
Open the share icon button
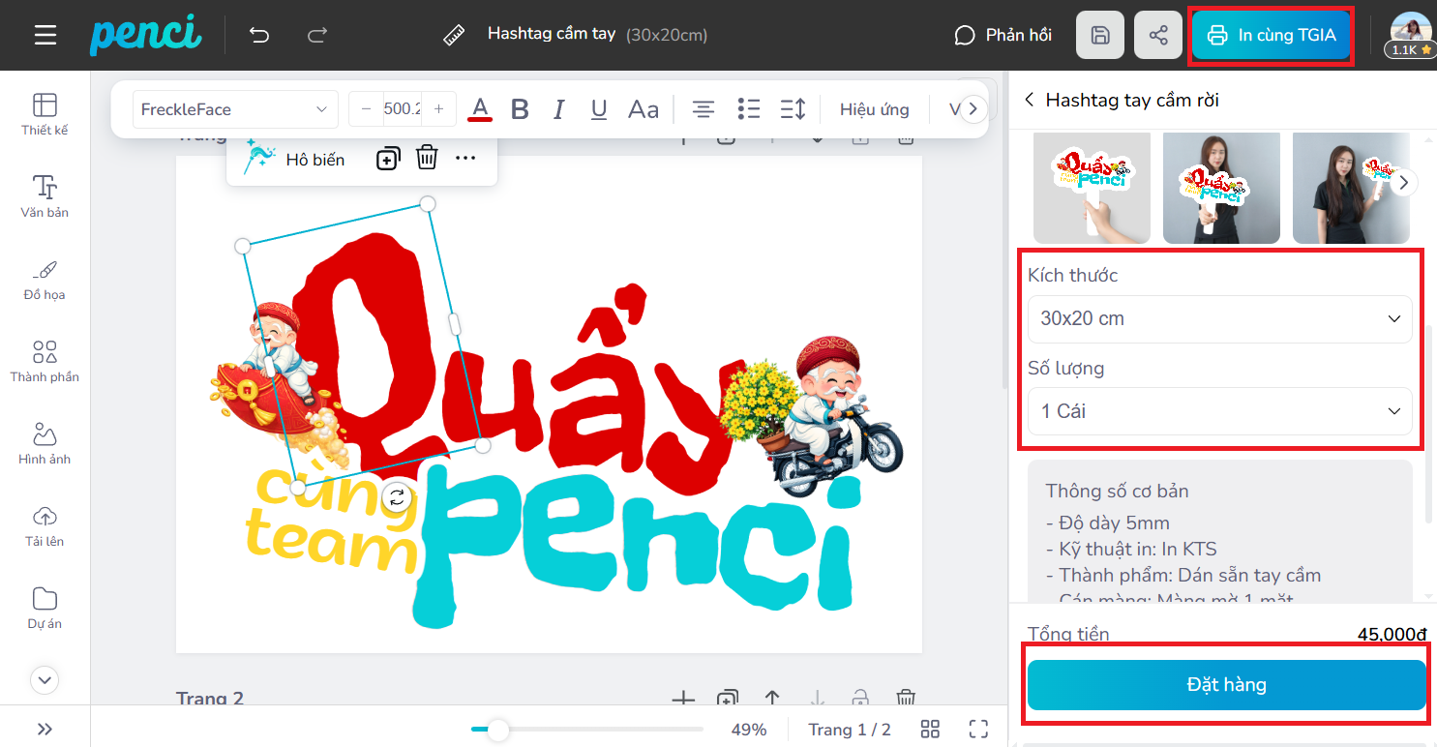pos(1157,36)
